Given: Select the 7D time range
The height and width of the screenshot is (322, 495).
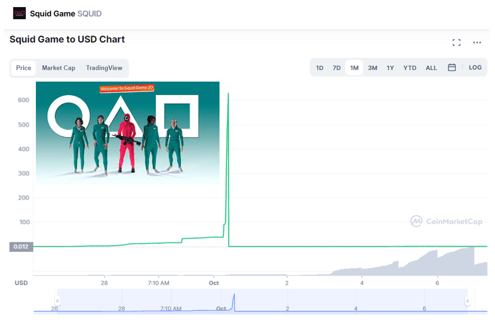Looking at the screenshot, I should (337, 68).
